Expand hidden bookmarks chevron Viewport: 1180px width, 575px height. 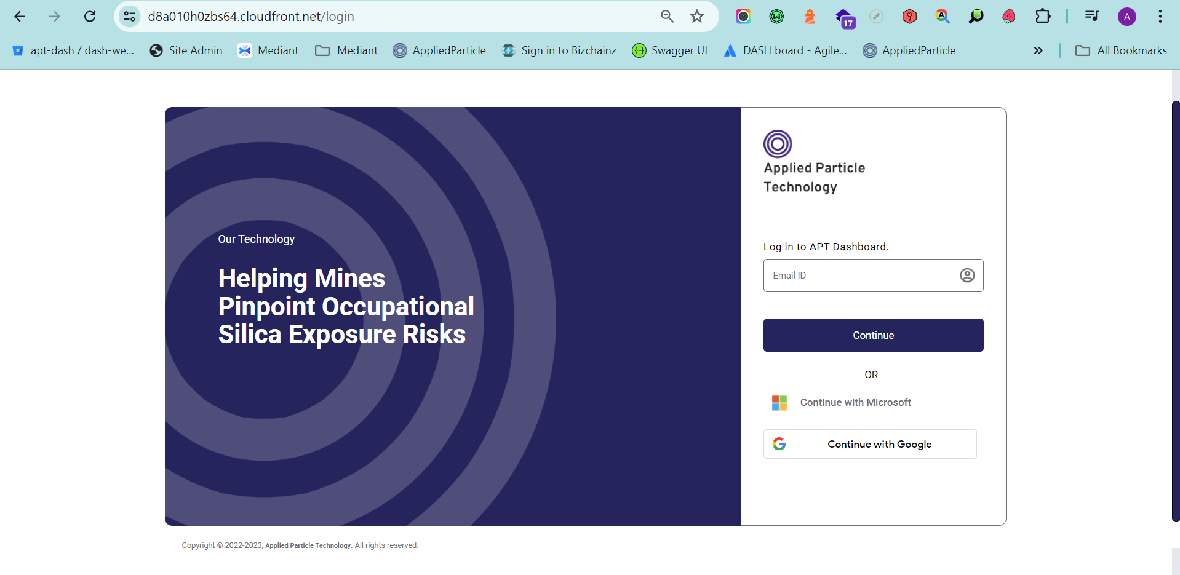(1038, 50)
